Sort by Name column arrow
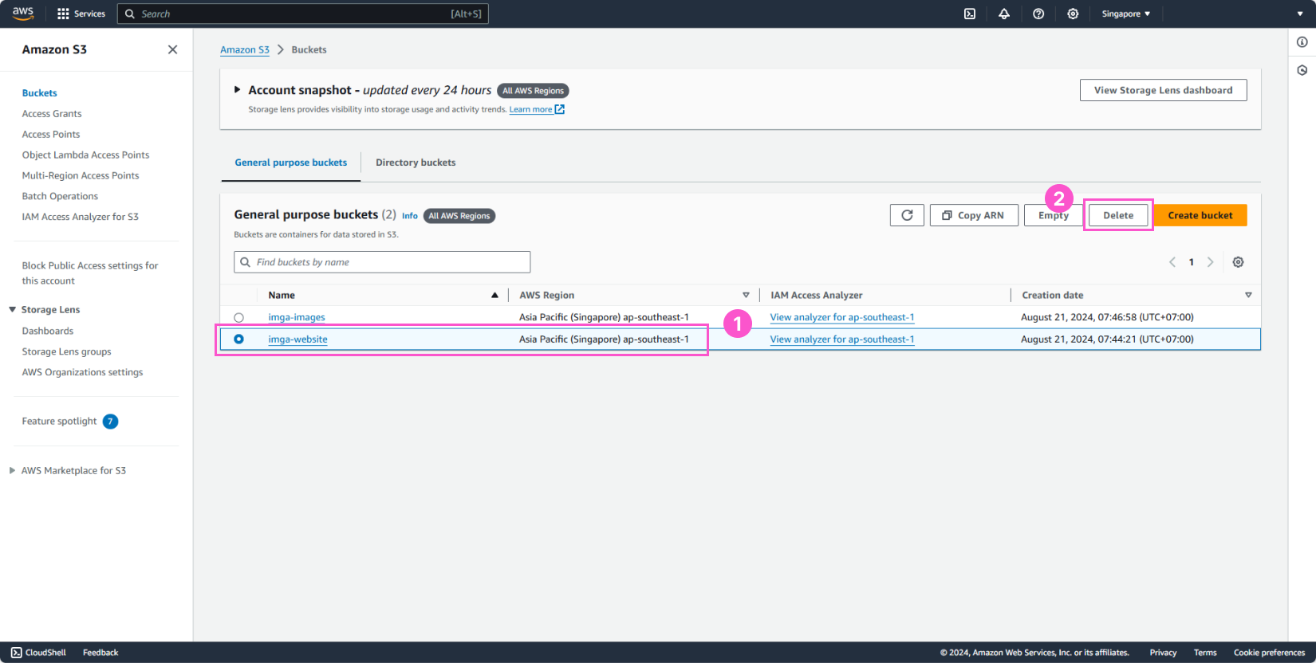The width and height of the screenshot is (1316, 663). coord(494,295)
